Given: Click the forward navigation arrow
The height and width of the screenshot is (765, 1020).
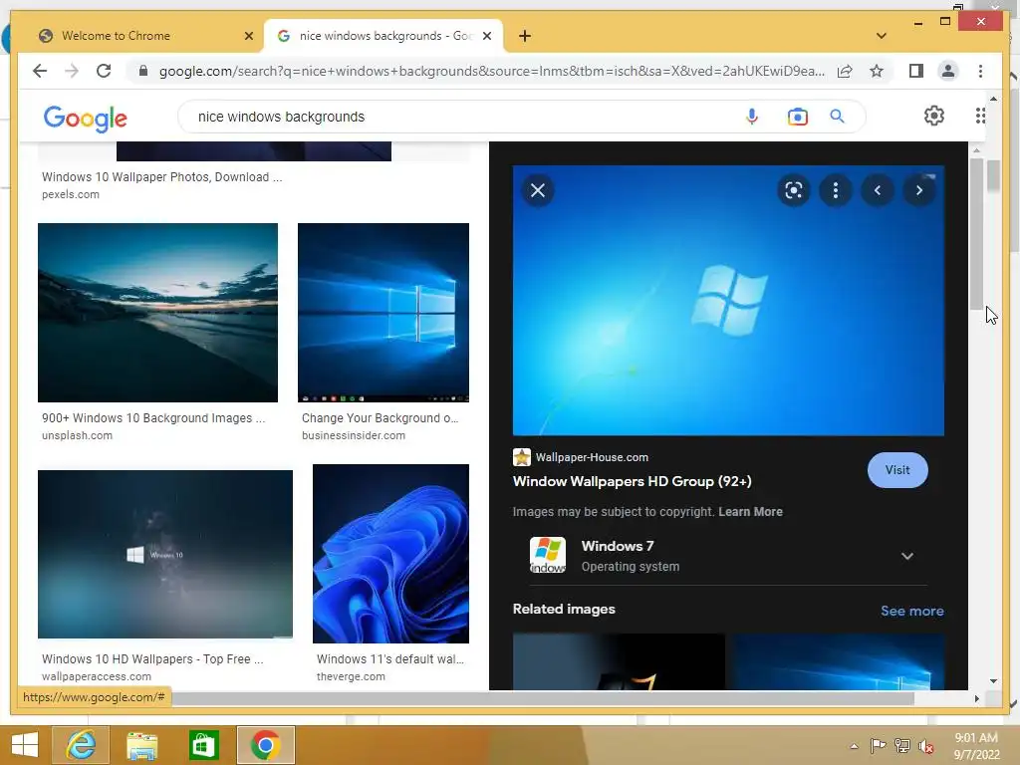Looking at the screenshot, I should pos(72,71).
